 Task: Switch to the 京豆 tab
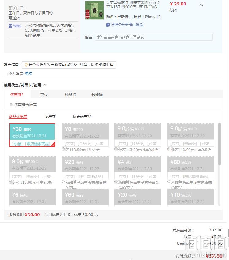tap(44, 95)
